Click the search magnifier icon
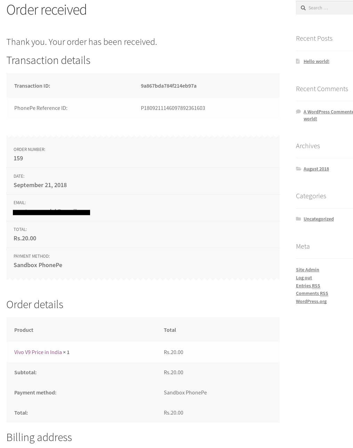This screenshot has height=448, width=353. [303, 8]
